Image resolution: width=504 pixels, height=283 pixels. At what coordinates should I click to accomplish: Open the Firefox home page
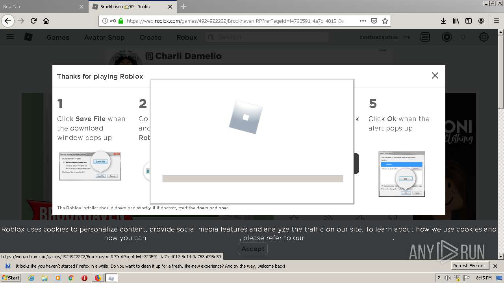(46, 21)
